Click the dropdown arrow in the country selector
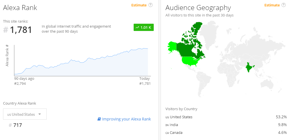291x140 pixels. tap(40, 114)
